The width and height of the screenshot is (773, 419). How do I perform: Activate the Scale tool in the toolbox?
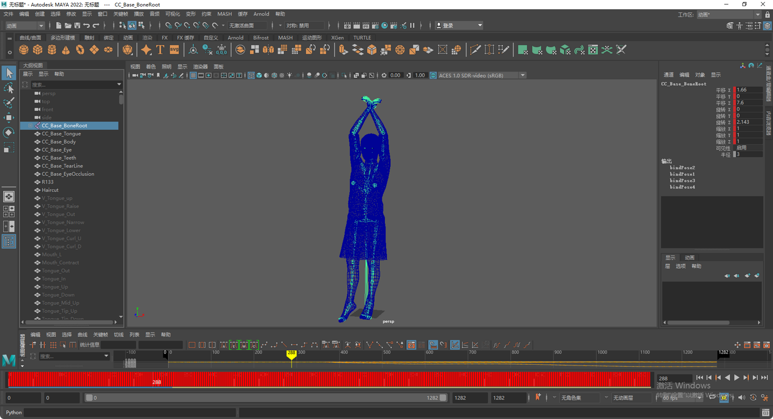point(9,148)
